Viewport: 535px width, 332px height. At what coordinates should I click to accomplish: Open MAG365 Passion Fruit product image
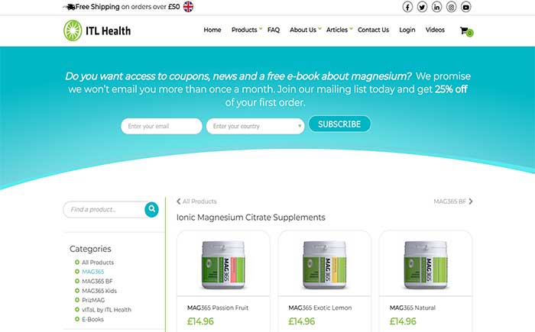click(223, 265)
